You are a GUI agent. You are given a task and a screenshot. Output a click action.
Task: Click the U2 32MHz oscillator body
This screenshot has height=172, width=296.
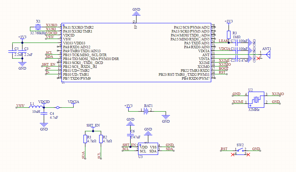pyautogui.click(x=256, y=100)
